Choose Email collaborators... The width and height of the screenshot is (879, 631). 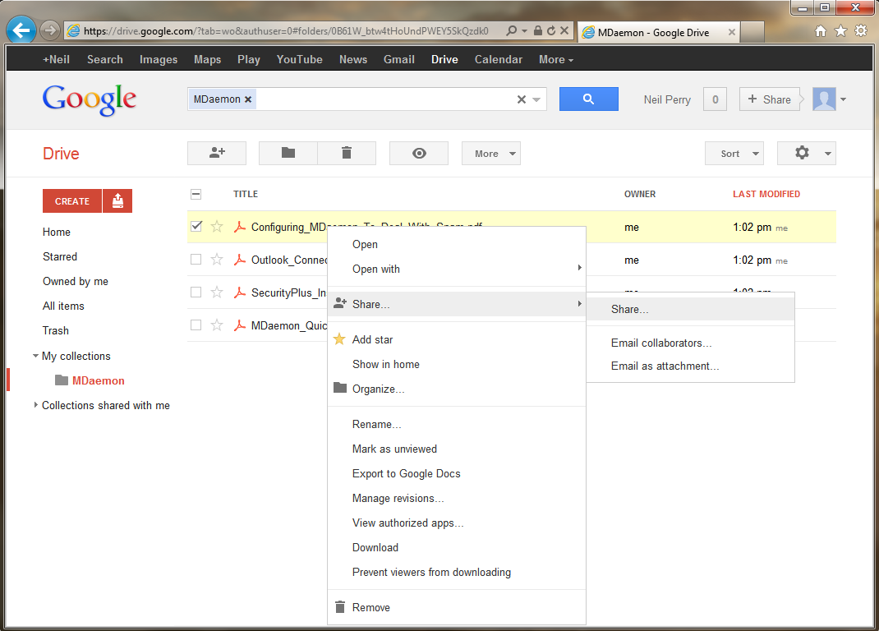pyautogui.click(x=691, y=343)
